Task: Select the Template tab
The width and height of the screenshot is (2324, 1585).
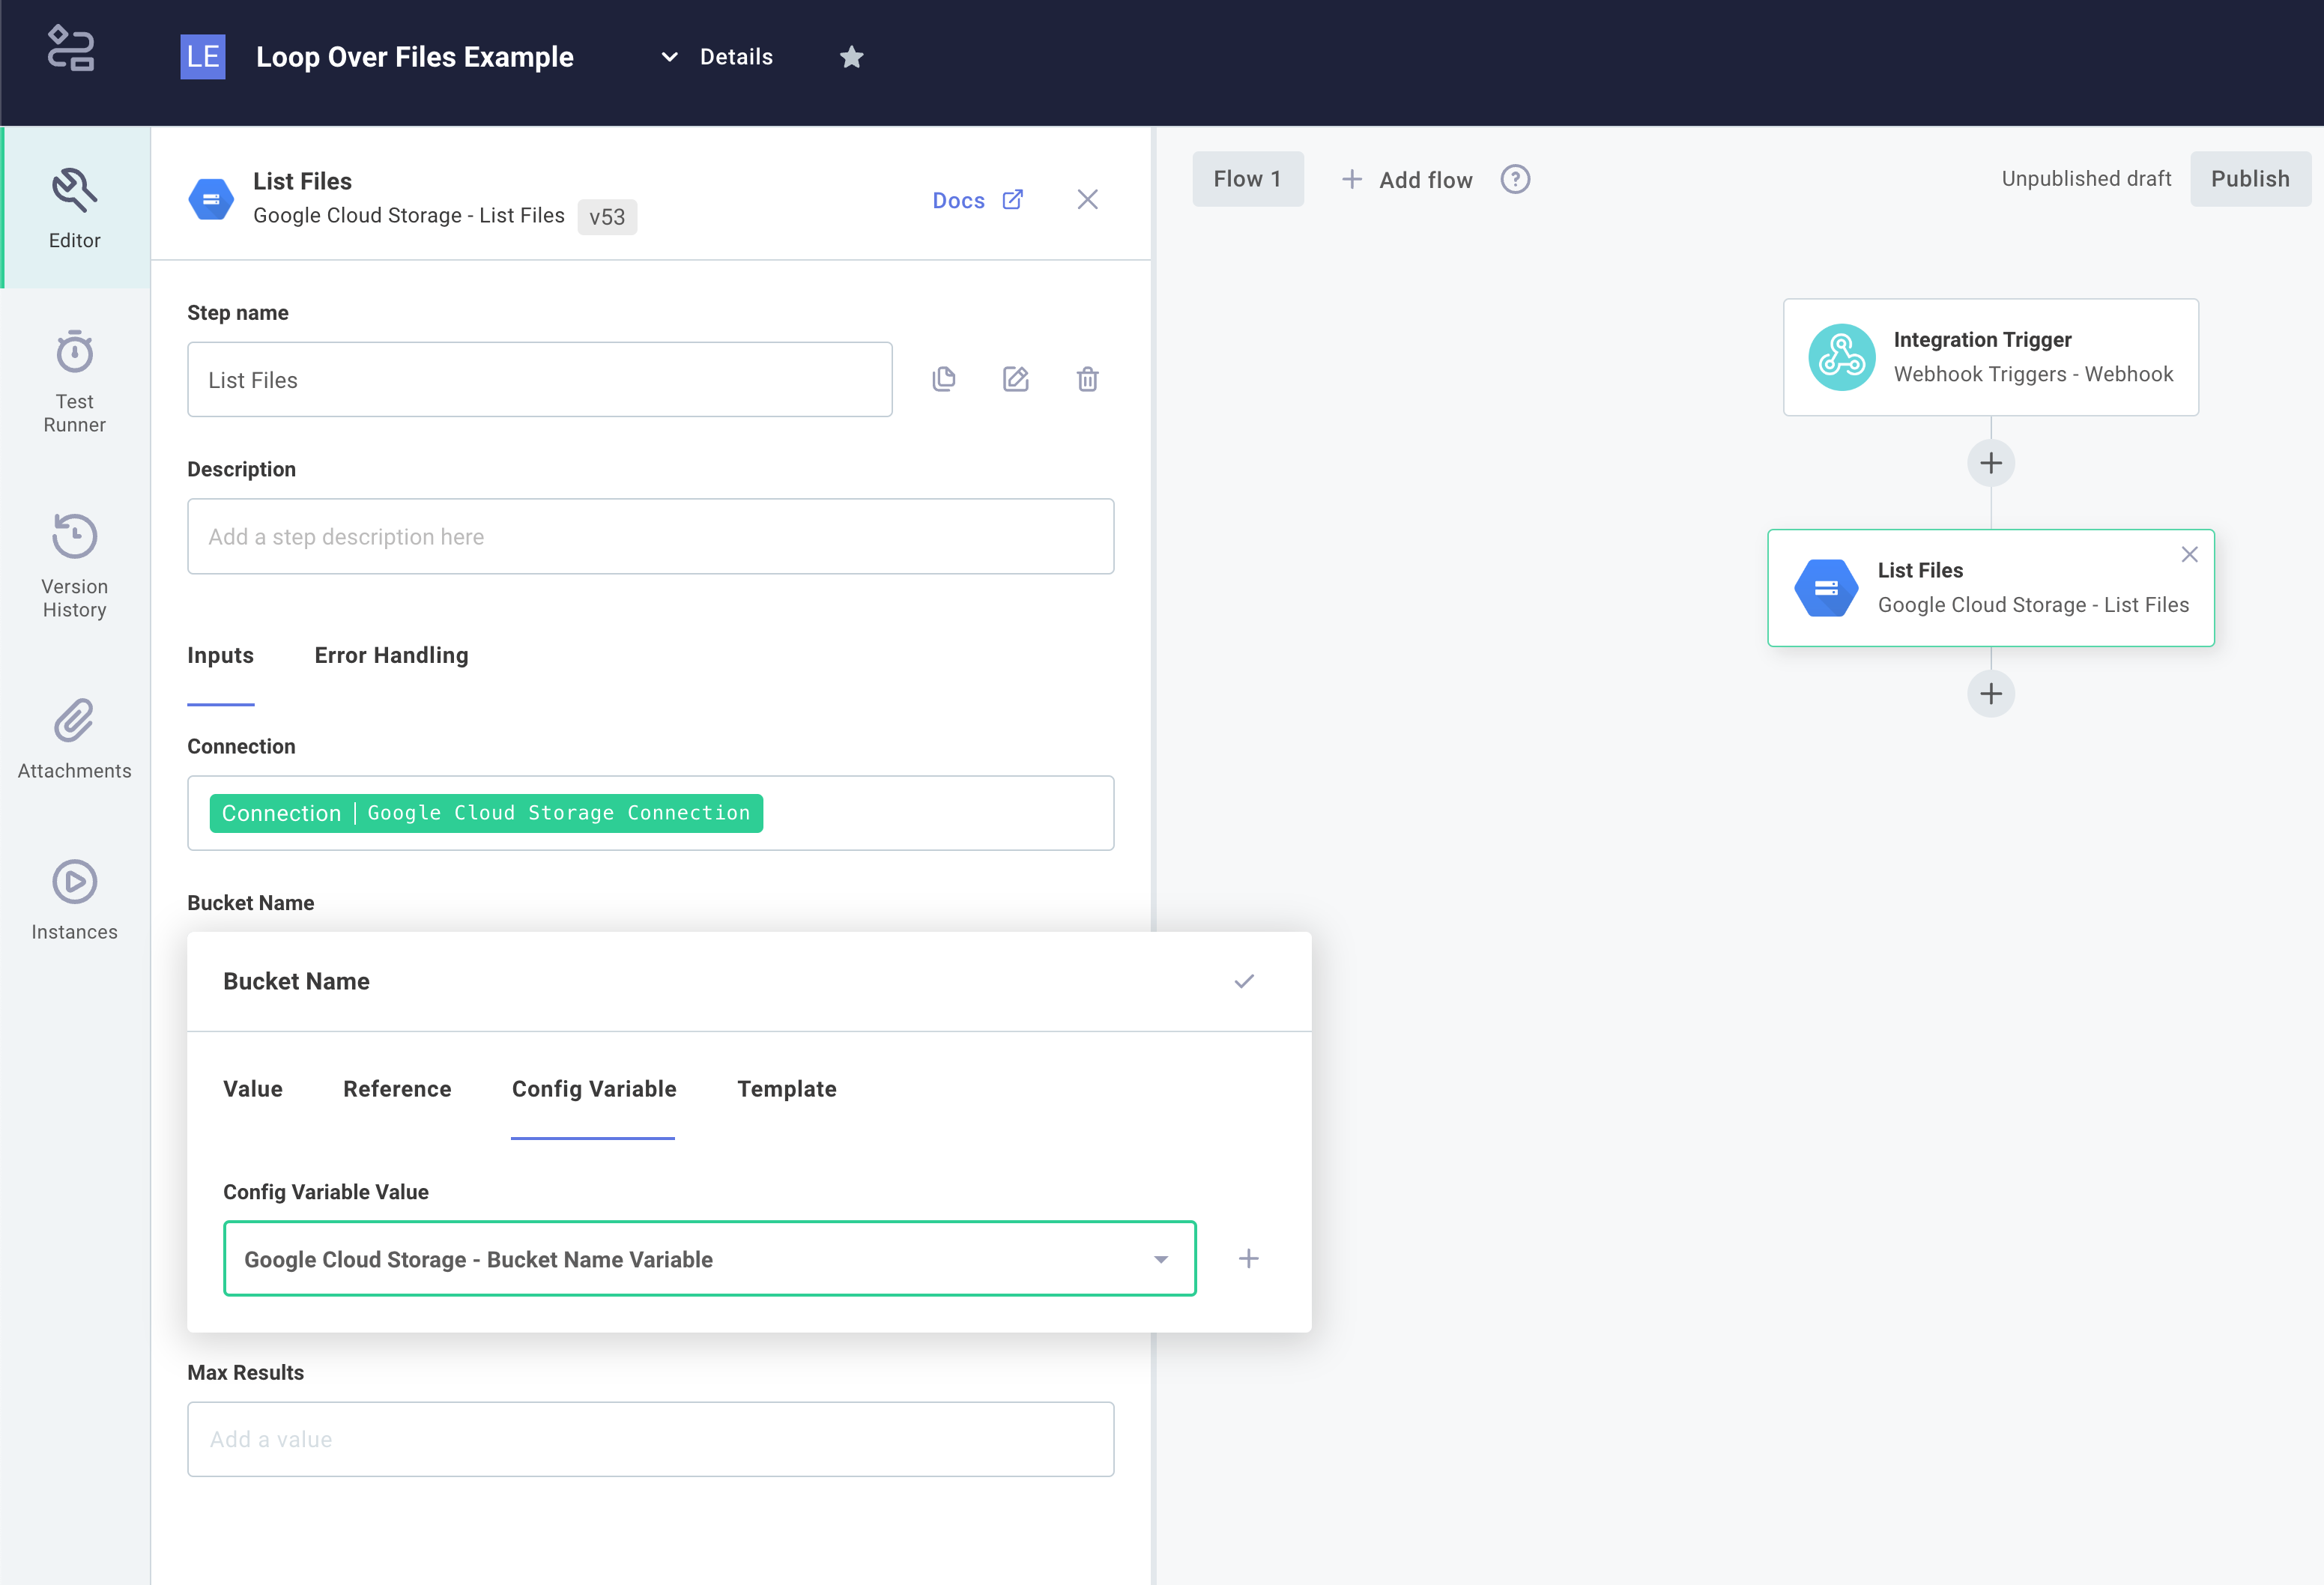Action: coord(787,1088)
